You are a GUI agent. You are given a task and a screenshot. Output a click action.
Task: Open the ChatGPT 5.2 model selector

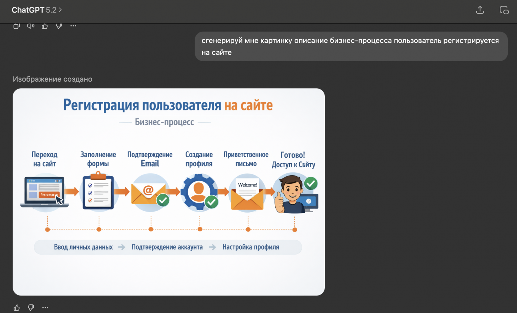pos(36,10)
